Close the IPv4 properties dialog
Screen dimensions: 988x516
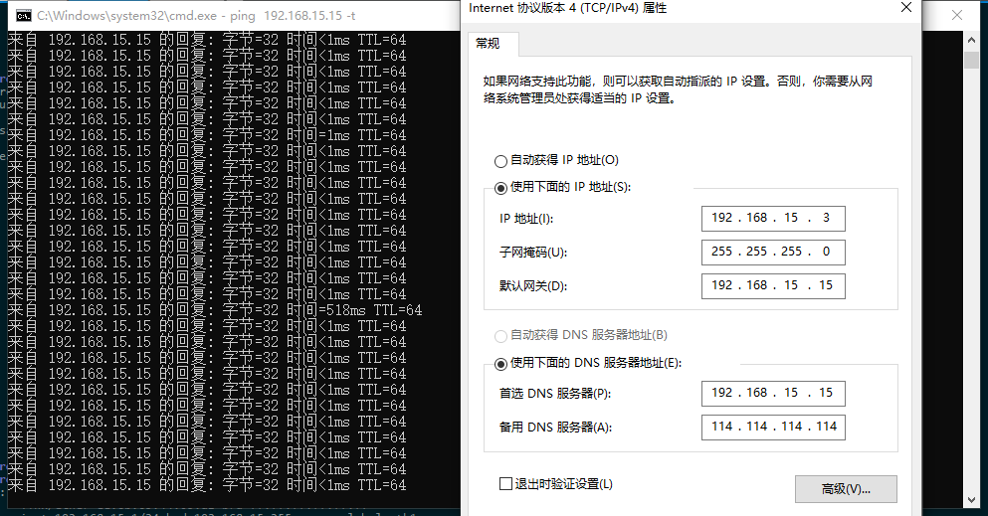pyautogui.click(x=905, y=8)
